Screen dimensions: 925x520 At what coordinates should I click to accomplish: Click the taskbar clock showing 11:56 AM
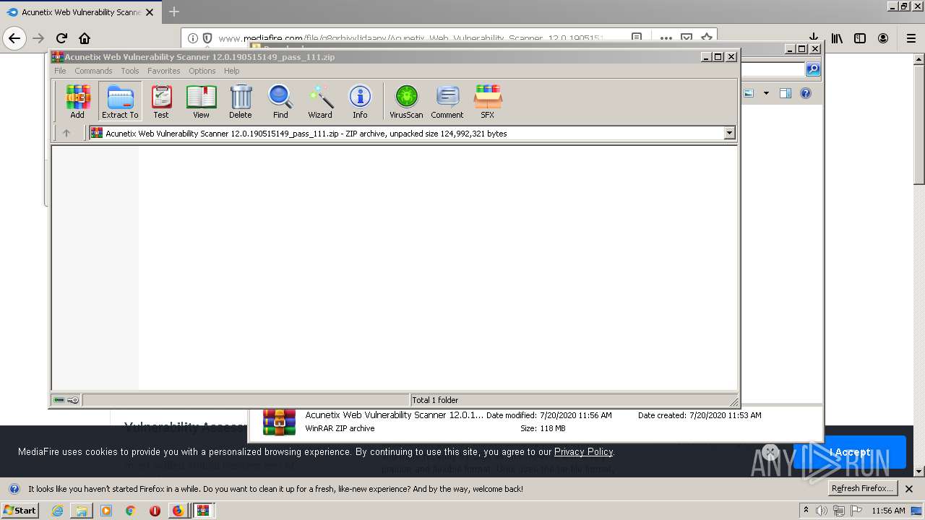coord(888,511)
